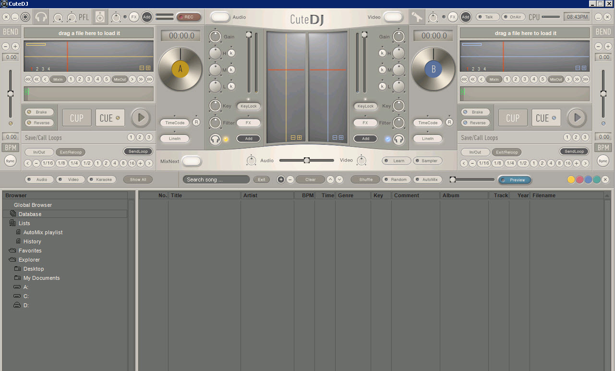The image size is (615, 371).
Task: Select Favorites in the browser tree
Action: 30,251
